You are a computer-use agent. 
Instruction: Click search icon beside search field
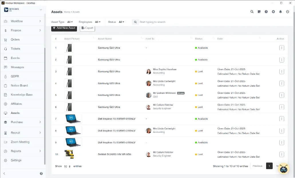pos(135,22)
